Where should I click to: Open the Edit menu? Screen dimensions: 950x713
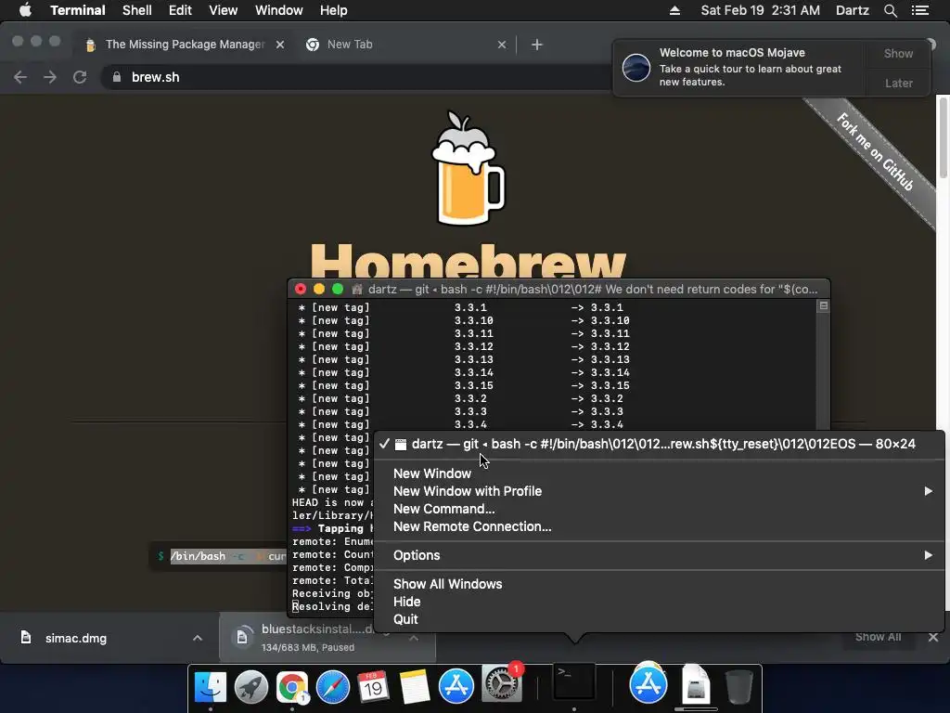[180, 10]
